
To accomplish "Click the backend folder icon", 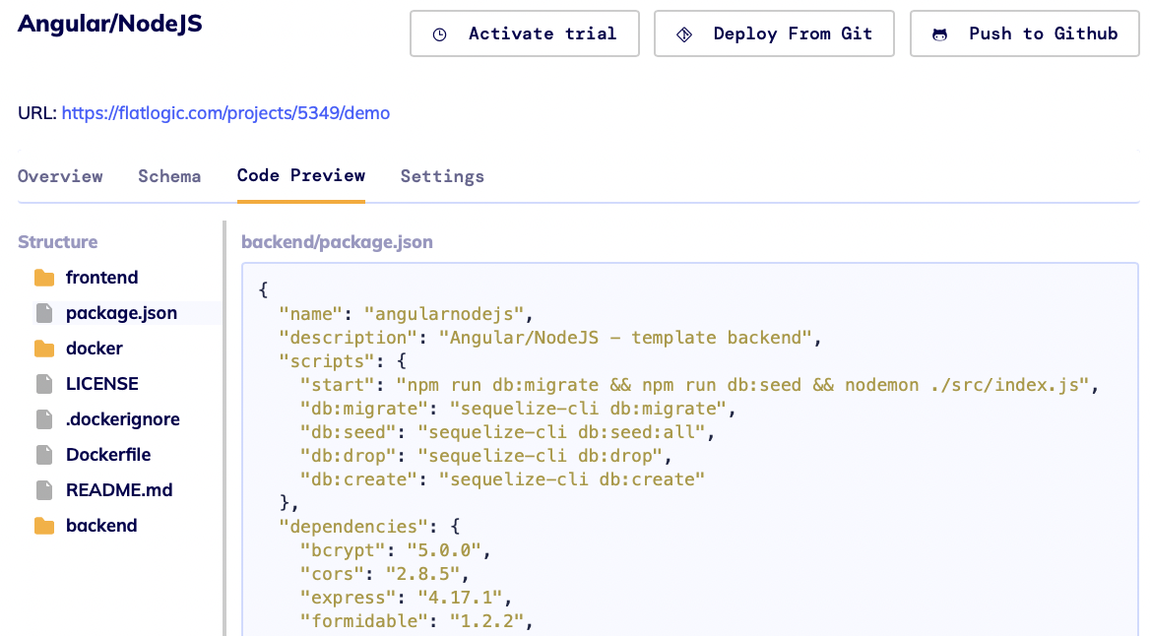I will coord(44,526).
